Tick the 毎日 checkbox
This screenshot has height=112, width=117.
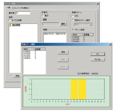43,16
